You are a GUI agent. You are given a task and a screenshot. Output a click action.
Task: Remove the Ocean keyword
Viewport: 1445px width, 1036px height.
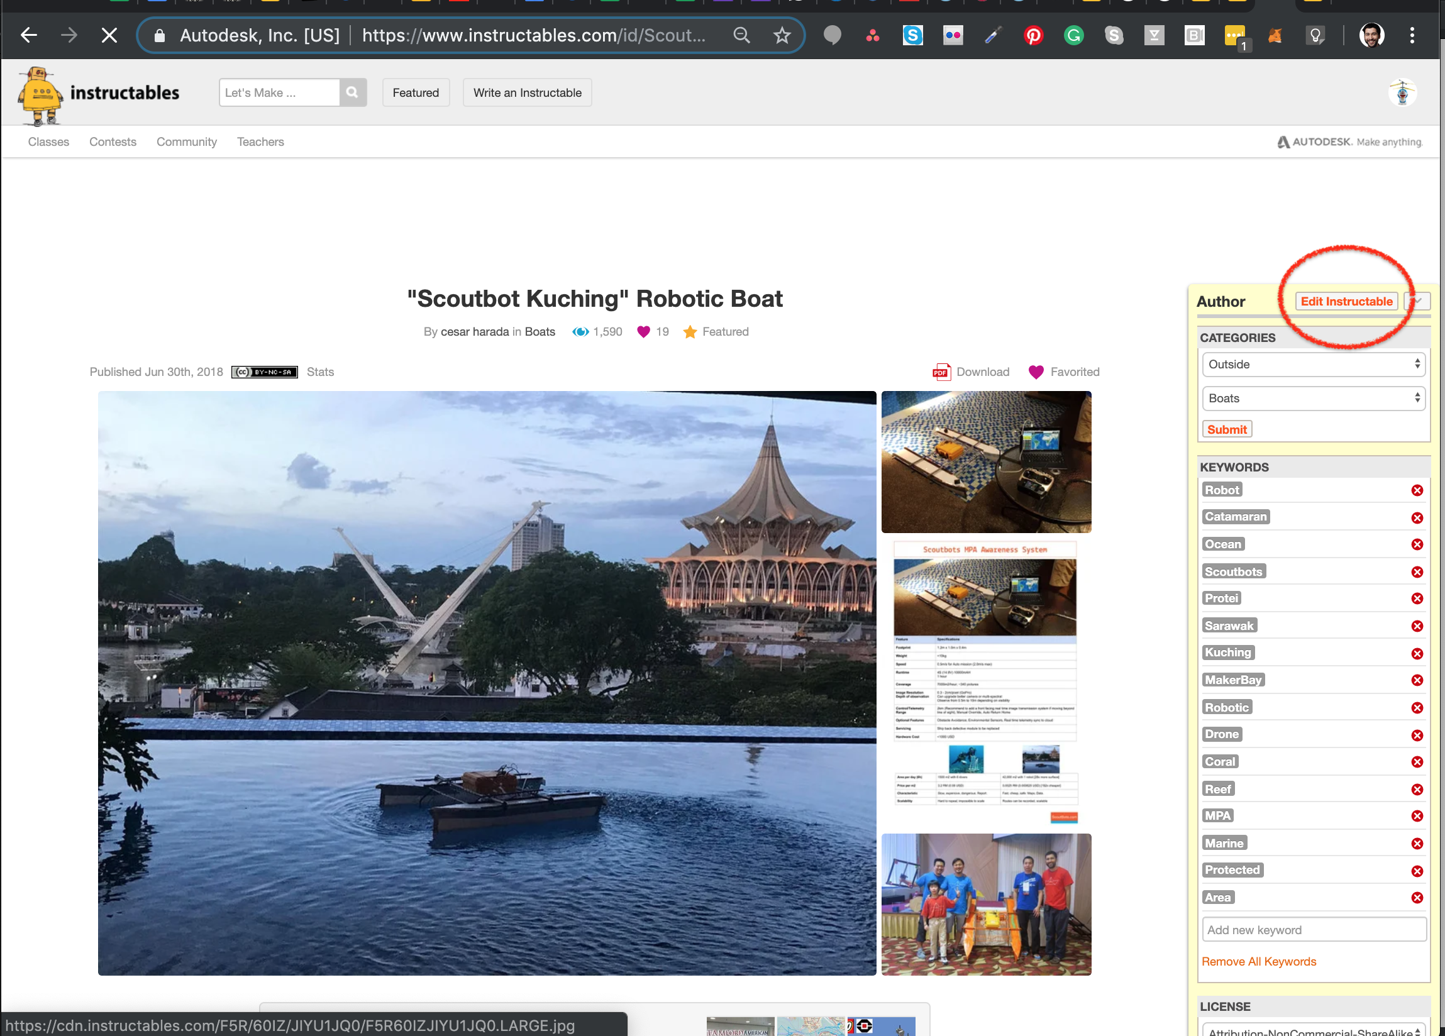tap(1417, 544)
